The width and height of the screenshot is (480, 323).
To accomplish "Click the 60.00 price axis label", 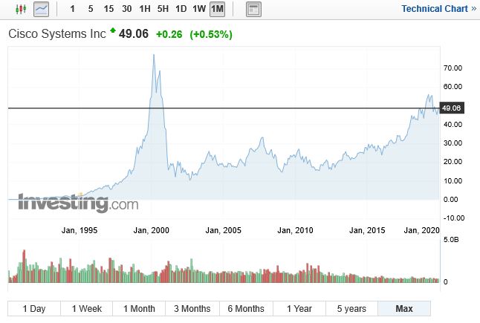I will pos(453,87).
